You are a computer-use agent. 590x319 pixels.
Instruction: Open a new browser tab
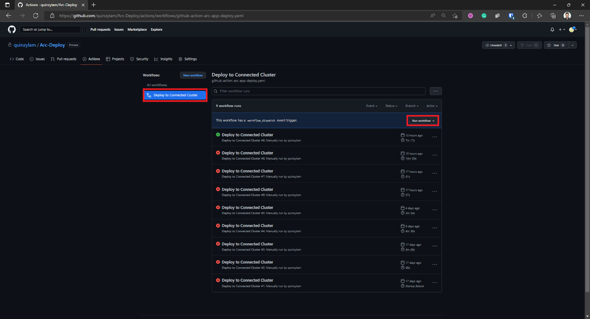[x=94, y=5]
